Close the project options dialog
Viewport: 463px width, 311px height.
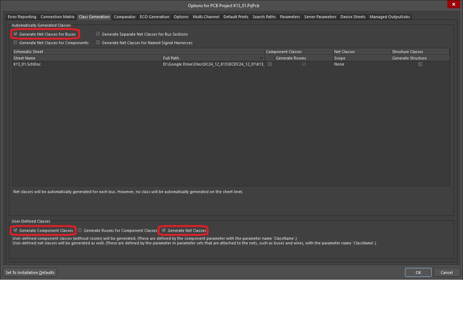pyautogui.click(x=453, y=5)
